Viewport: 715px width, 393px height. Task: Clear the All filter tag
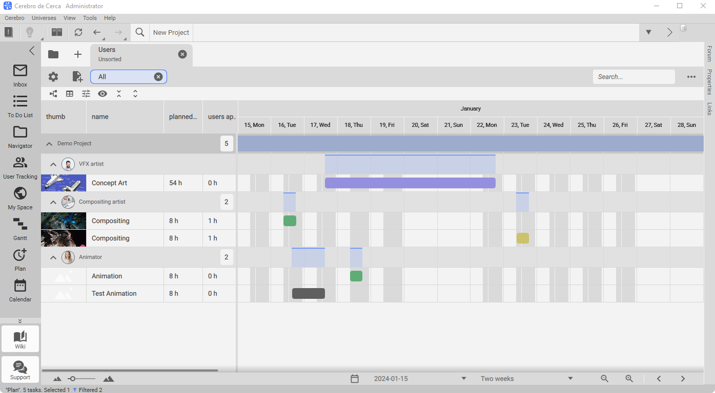(x=158, y=77)
